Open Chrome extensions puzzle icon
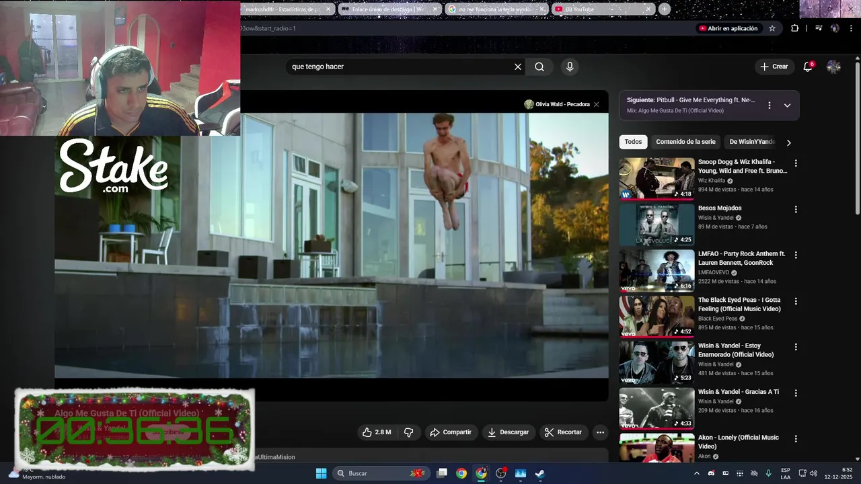 coord(795,28)
